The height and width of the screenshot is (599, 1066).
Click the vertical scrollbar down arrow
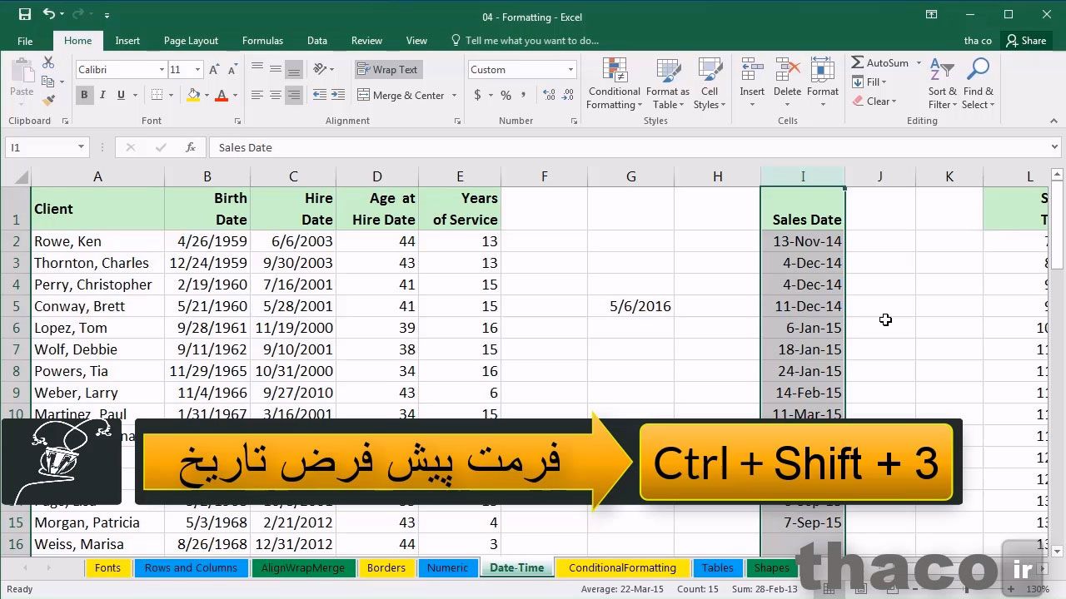click(x=1057, y=551)
